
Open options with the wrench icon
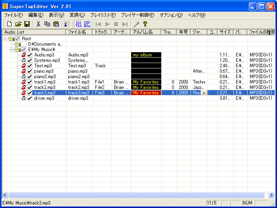(137, 24)
